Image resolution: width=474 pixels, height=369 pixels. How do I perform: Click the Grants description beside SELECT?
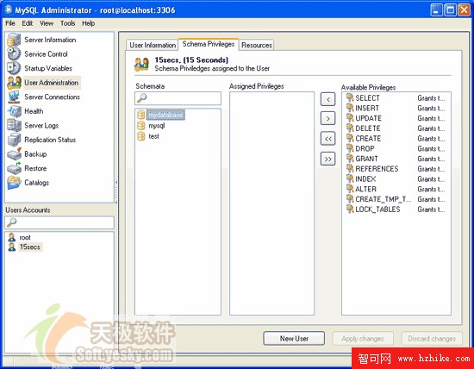point(431,98)
